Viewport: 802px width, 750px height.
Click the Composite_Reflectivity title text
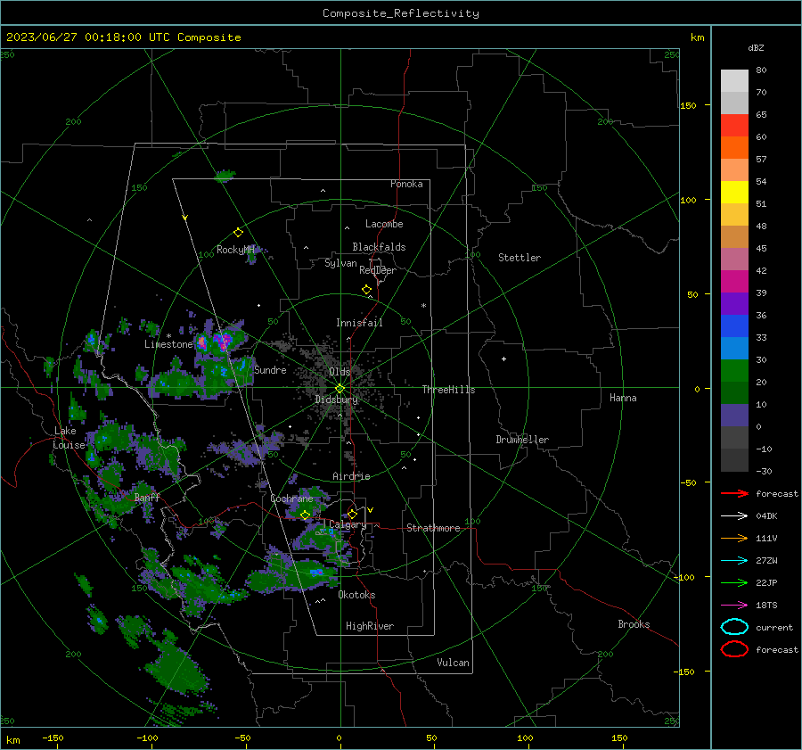point(401,13)
